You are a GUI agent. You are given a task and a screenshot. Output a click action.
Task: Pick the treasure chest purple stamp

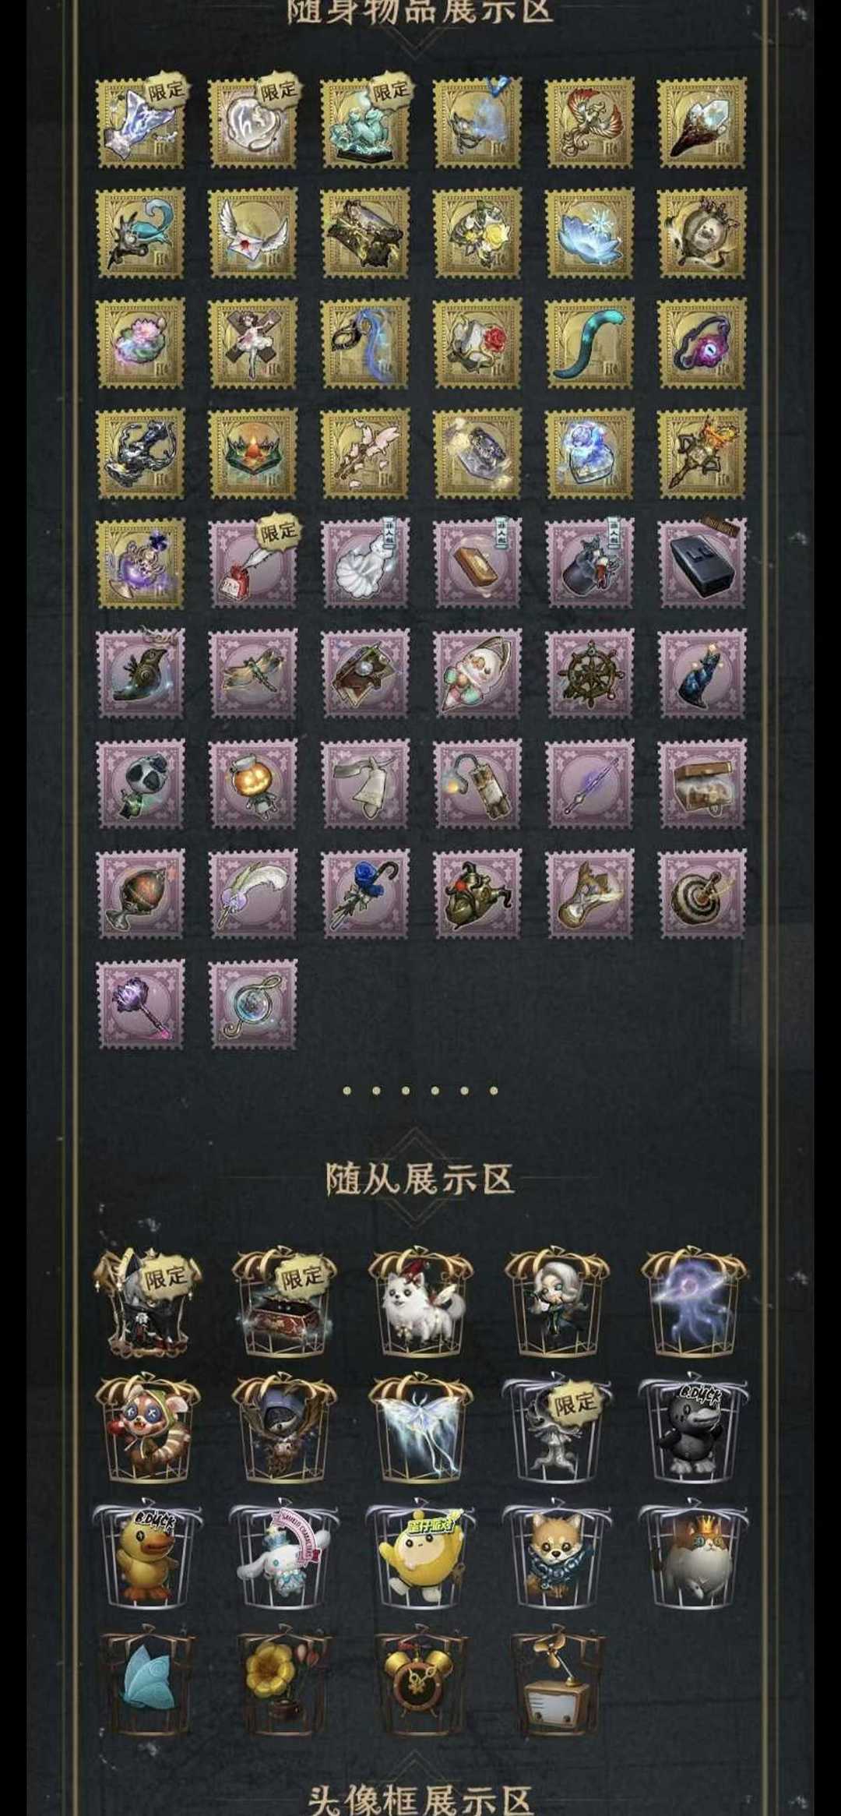[702, 784]
